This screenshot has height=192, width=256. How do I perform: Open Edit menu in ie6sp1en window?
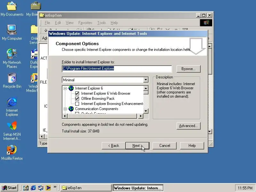58,23
